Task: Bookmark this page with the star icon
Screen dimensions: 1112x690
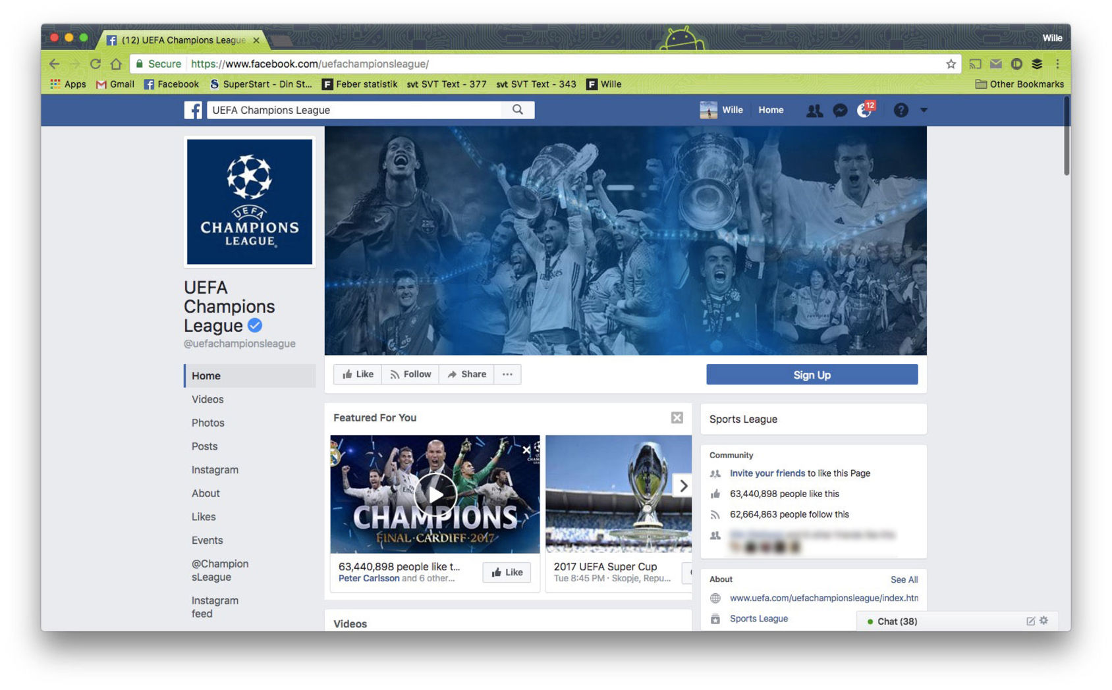Action: pyautogui.click(x=951, y=64)
